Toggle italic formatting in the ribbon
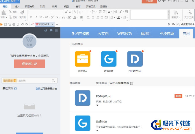 coord(36,17)
